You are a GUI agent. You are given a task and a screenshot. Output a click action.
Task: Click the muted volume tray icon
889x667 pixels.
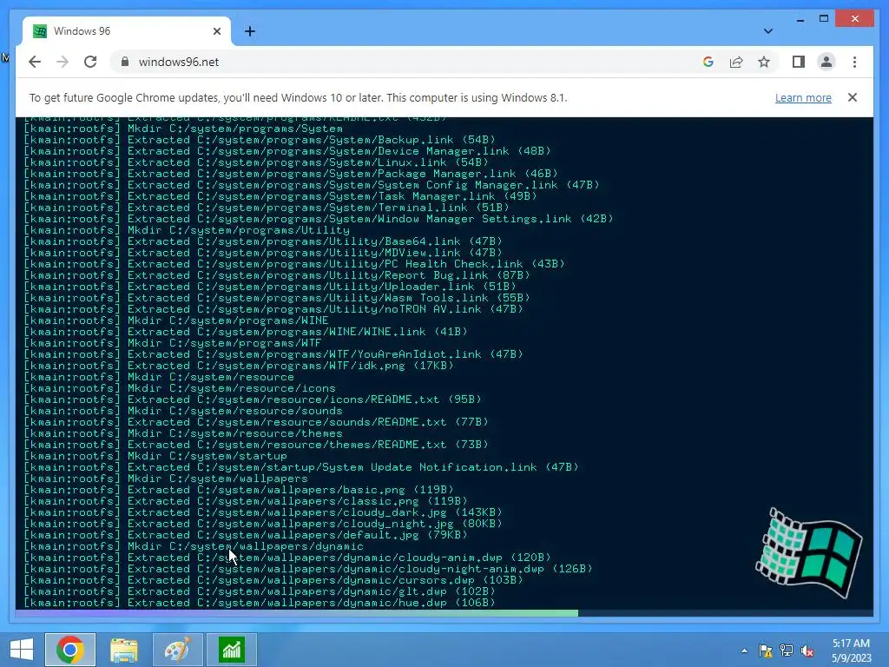807,650
